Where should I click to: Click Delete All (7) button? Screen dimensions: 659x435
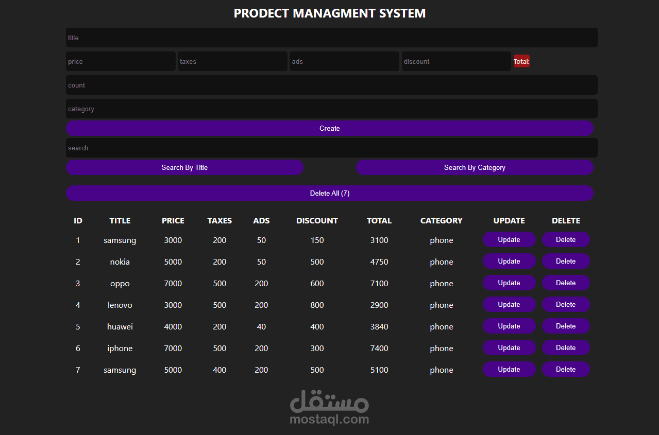pos(330,193)
